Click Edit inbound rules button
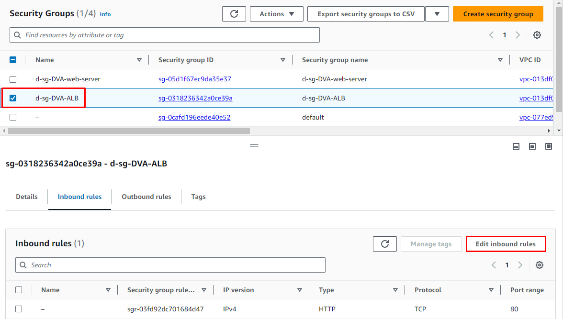563x319 pixels. click(506, 244)
